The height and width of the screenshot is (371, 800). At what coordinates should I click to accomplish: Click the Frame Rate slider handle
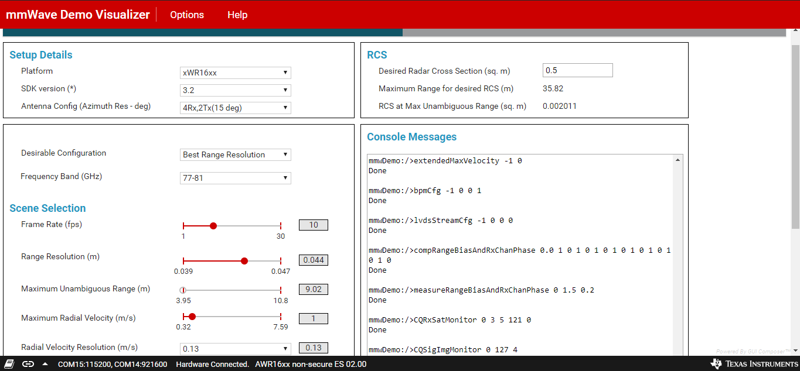[213, 226]
